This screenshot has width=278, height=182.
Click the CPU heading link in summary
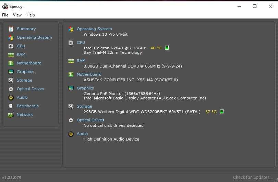pos(81,43)
